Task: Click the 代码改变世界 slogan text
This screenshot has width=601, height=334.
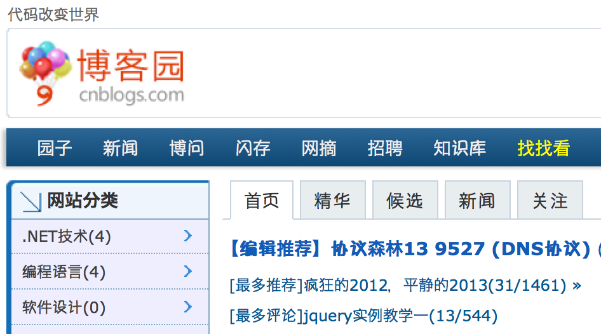Action: (53, 15)
